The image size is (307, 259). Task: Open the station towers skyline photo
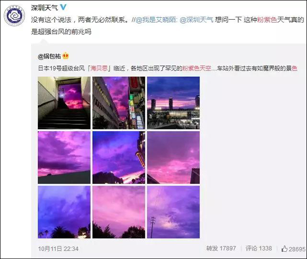[x=174, y=103]
